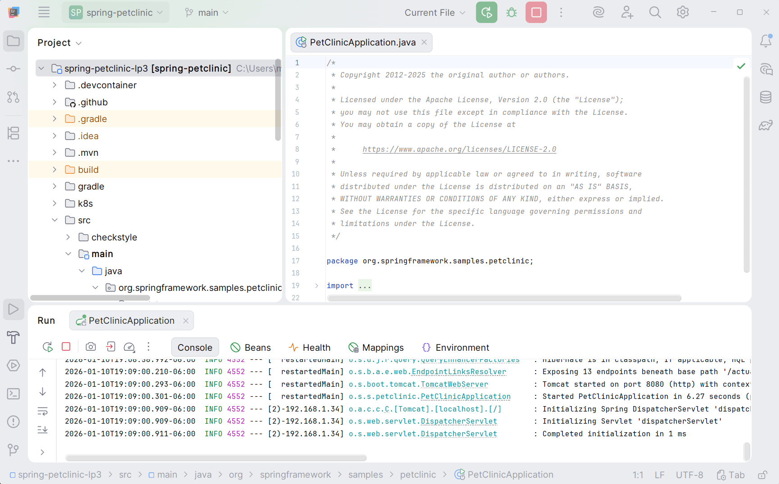Open the Database tool window
Screen dimensions: 779x484
click(x=766, y=97)
